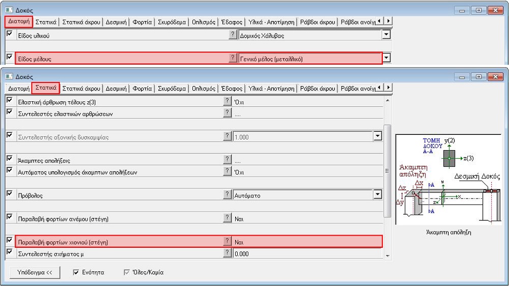Toggle the Ενότητα checkbox
This screenshot has height=286, width=509.
click(x=76, y=272)
